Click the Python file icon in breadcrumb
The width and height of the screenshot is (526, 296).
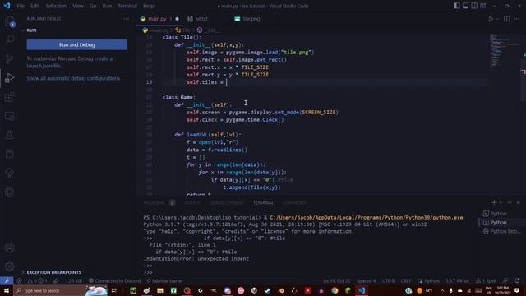click(x=145, y=30)
